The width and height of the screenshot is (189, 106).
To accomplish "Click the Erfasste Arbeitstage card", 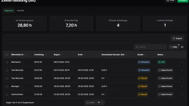I will click(x=118, y=23).
